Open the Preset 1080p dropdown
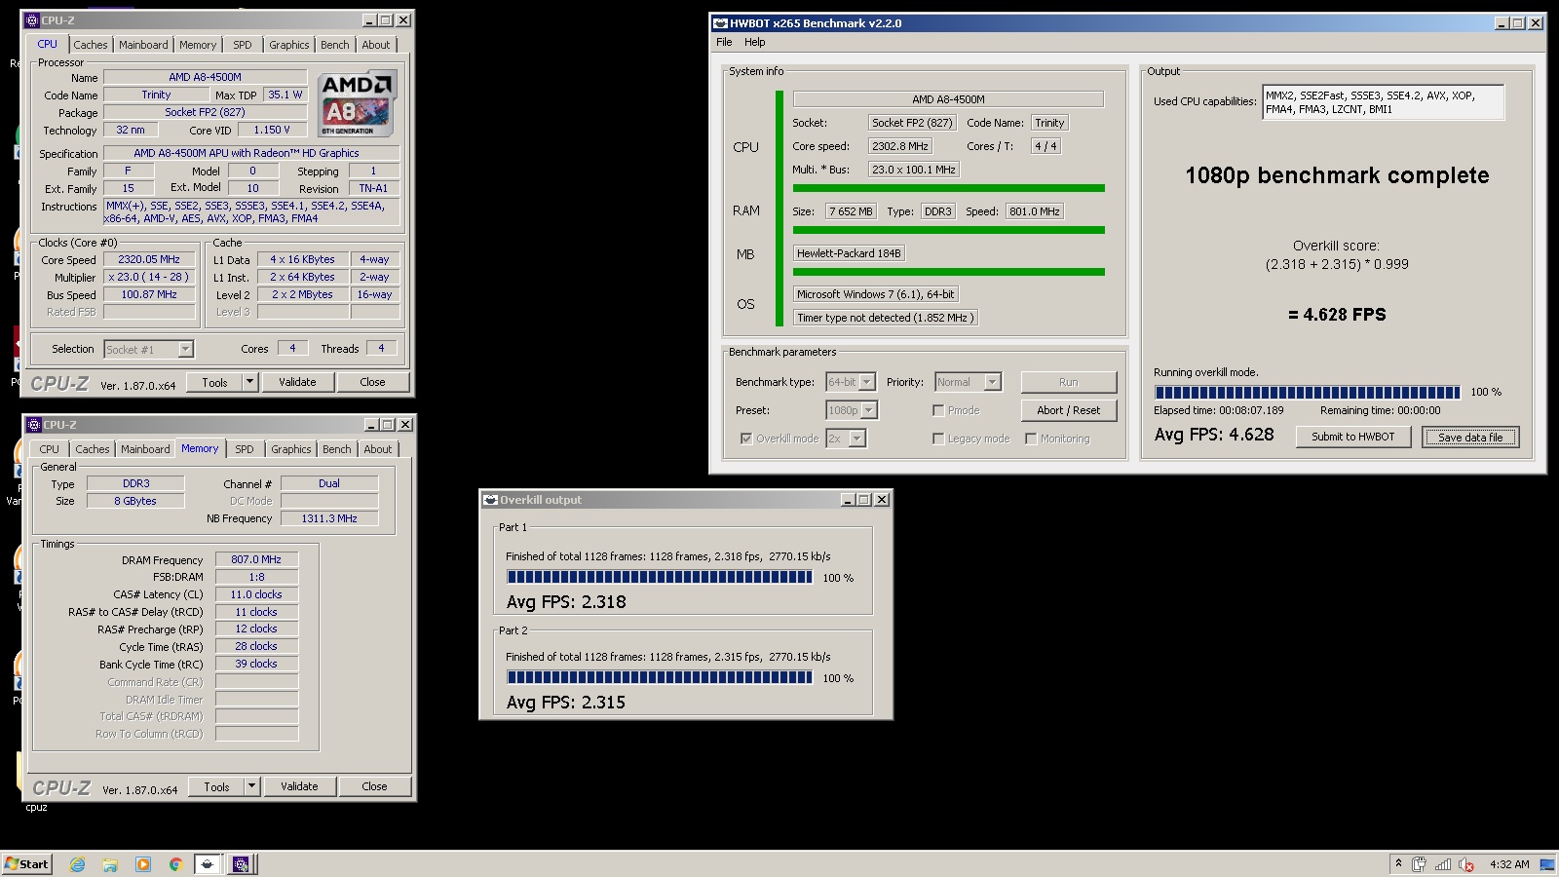 tap(852, 410)
